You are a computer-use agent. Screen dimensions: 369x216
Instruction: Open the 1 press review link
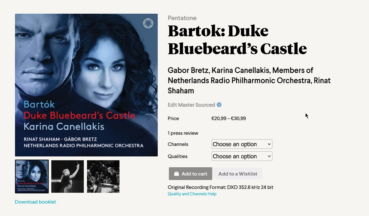(183, 133)
